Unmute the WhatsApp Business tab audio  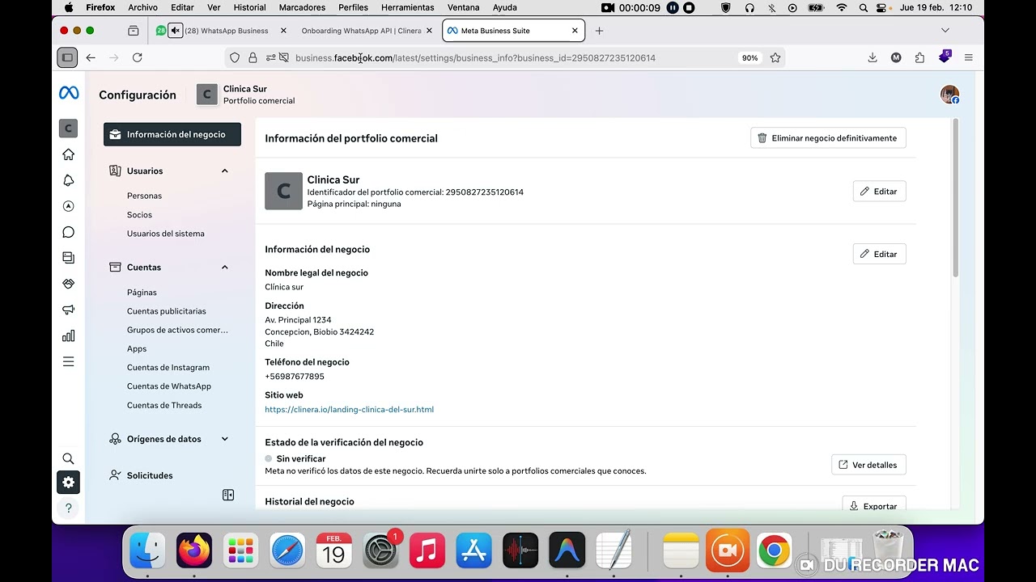[176, 31]
